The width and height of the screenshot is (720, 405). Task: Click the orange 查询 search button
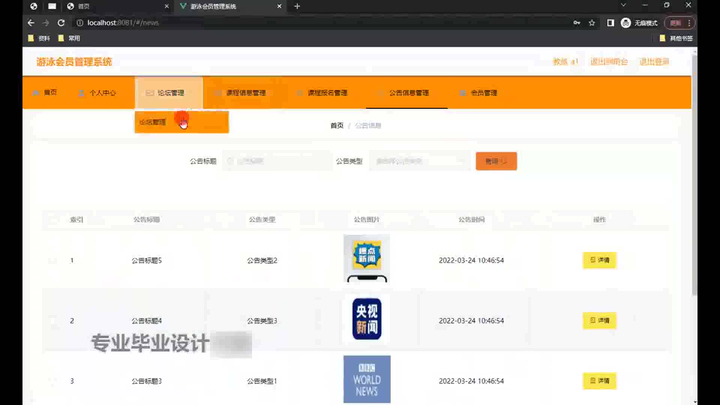pos(496,161)
